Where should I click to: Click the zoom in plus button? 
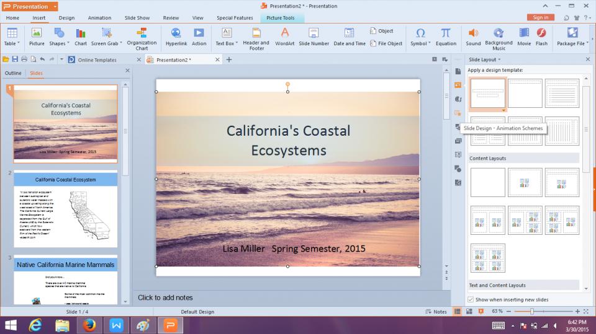[577, 311]
